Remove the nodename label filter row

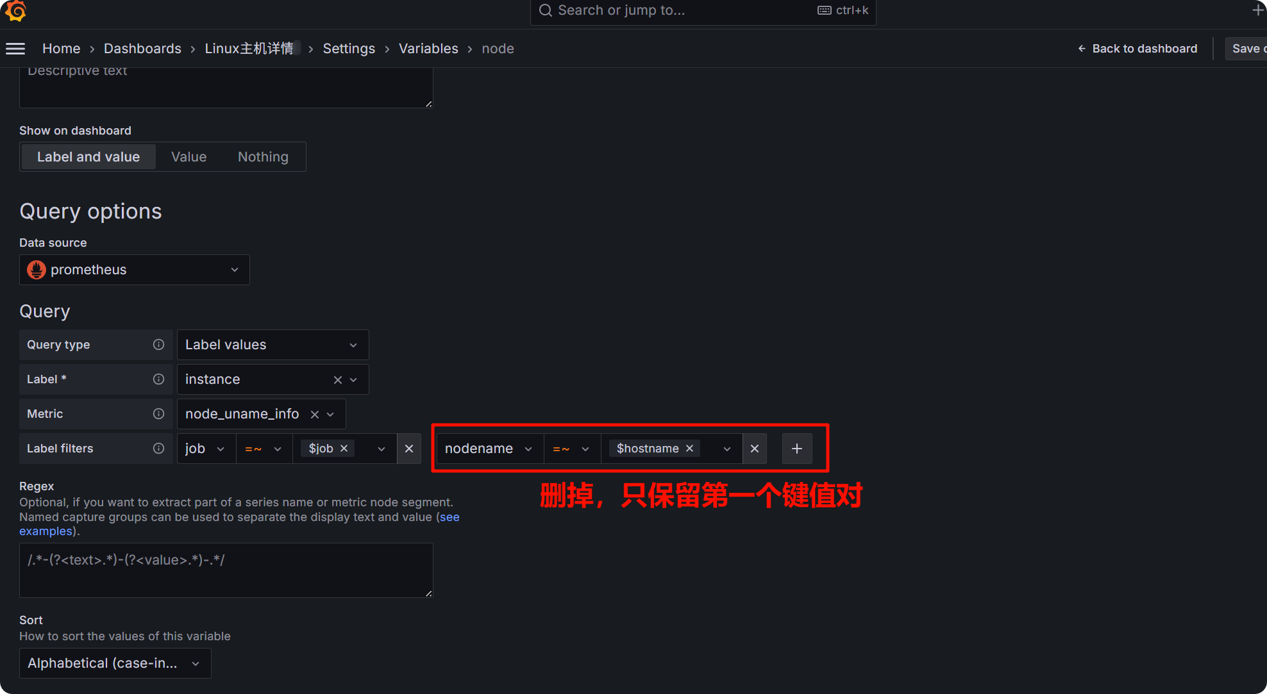pos(755,449)
